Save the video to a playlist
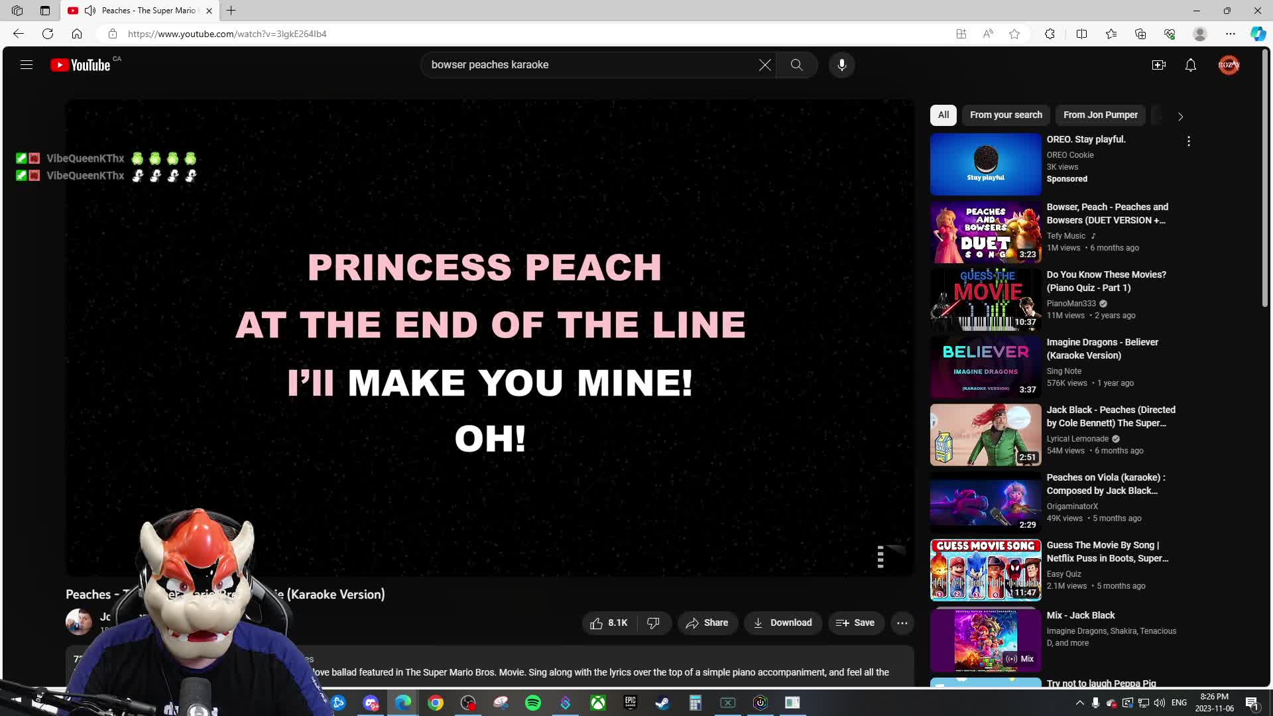This screenshot has height=716, width=1273. click(856, 623)
